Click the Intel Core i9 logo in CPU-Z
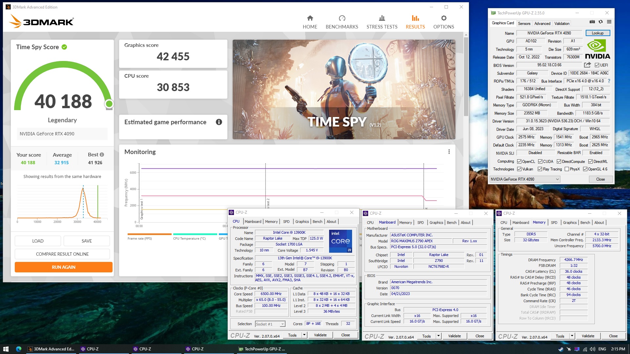The width and height of the screenshot is (630, 354). click(x=341, y=241)
